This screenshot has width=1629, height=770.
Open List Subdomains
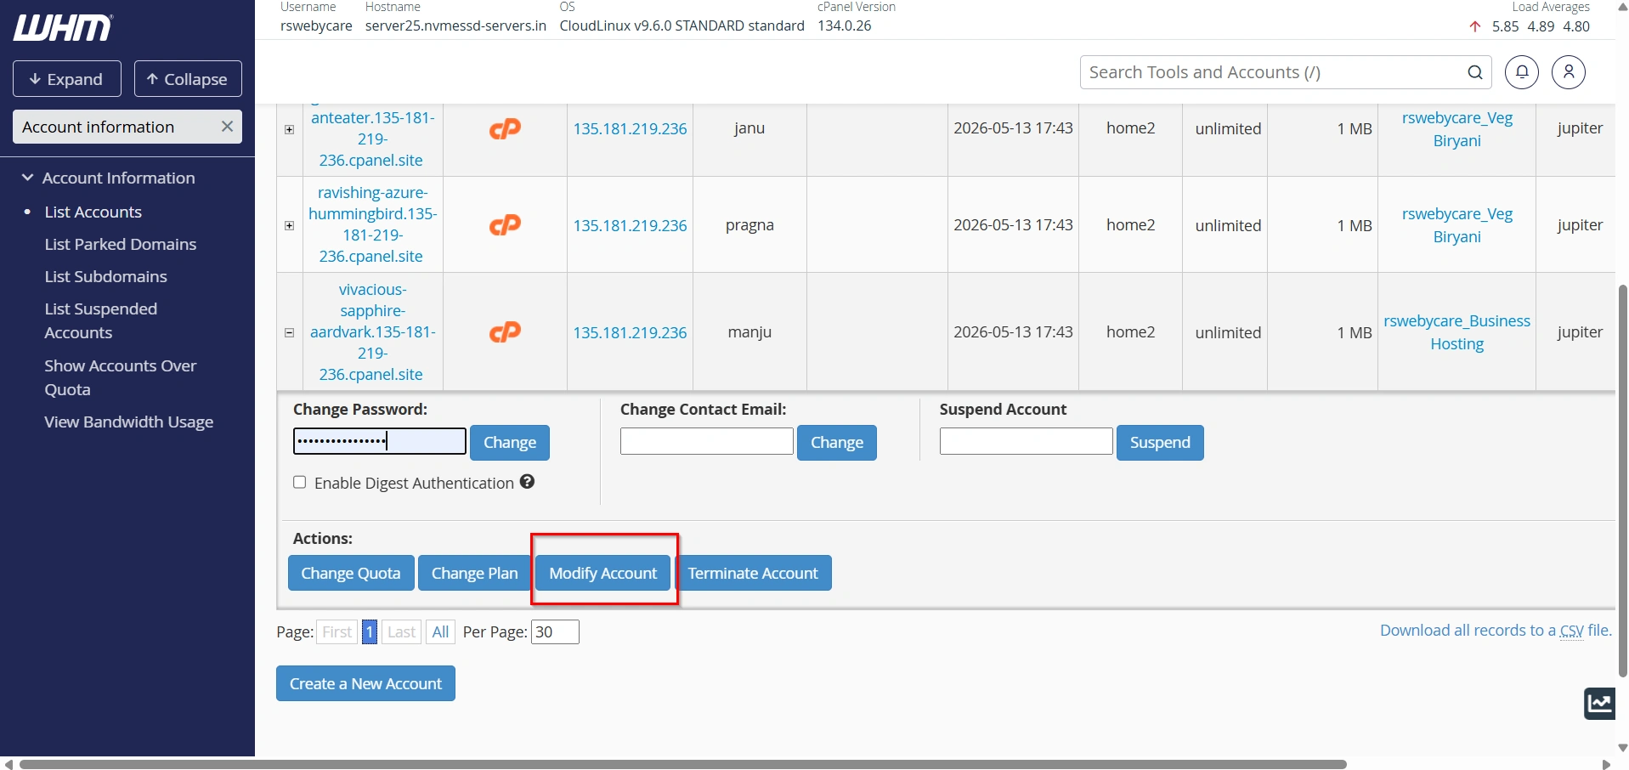106,276
